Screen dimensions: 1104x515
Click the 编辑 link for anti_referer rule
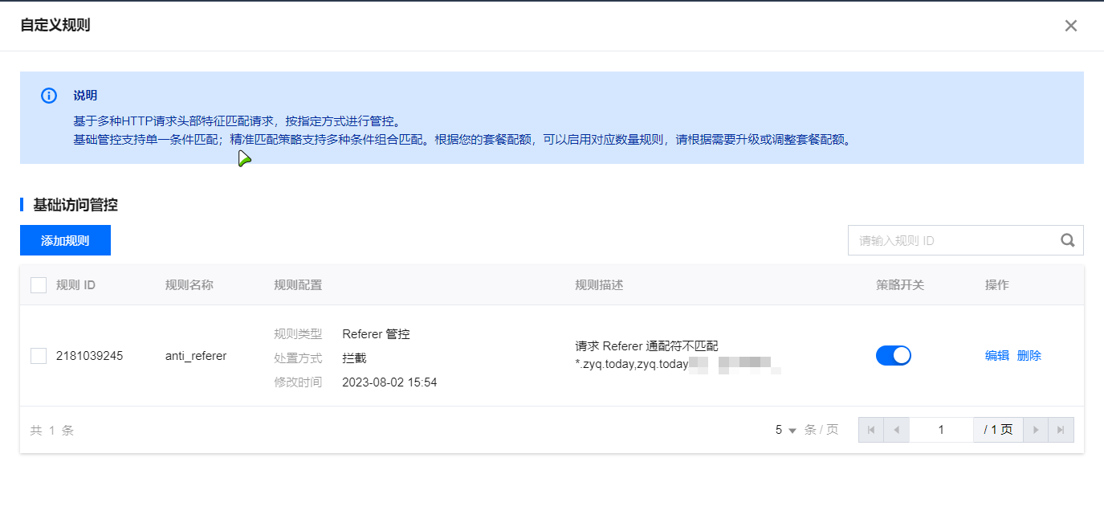click(996, 355)
